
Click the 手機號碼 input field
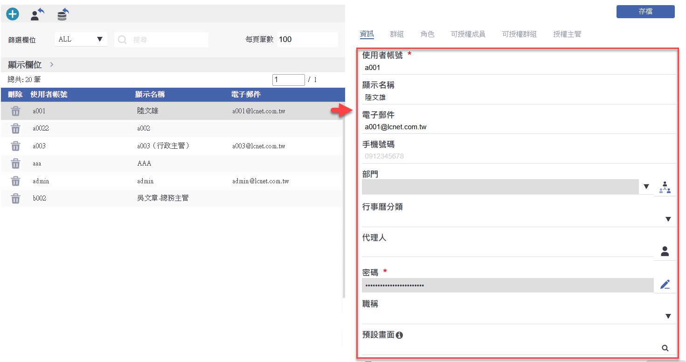[518, 156]
